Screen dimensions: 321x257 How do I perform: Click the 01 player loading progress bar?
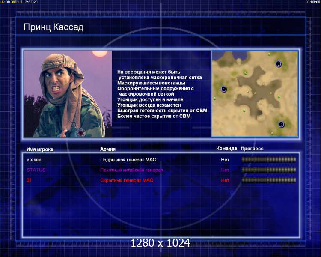pos(269,180)
